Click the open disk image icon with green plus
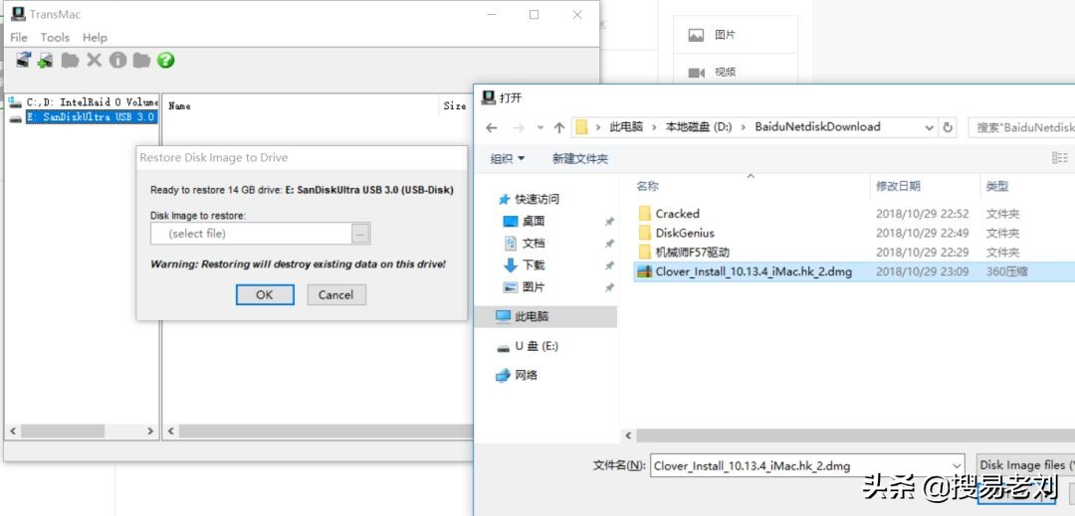 pos(45,61)
